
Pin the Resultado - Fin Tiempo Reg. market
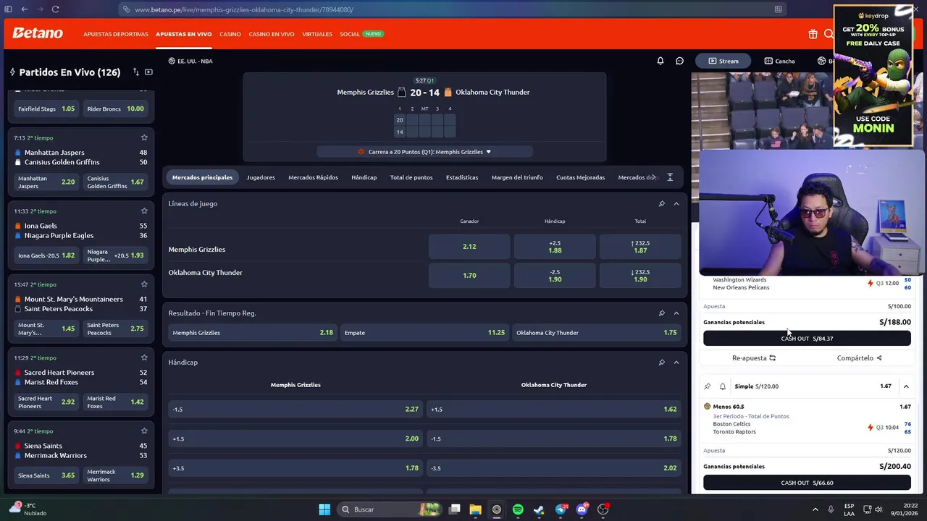pyautogui.click(x=661, y=313)
